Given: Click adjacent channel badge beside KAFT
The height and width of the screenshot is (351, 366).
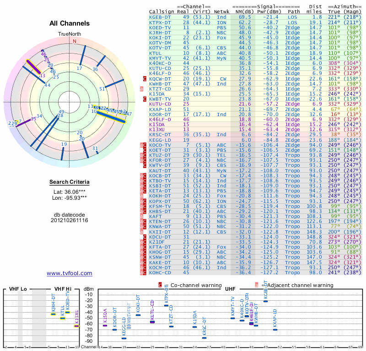Looking at the screenshot, I should 141,217.
